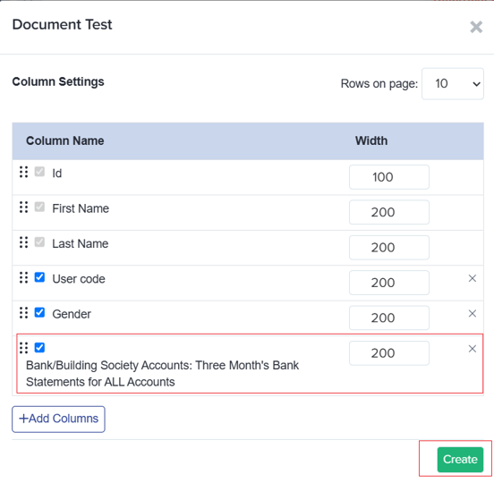494x483 pixels.
Task: Click the drag handle beside First Name
Action: click(23, 208)
